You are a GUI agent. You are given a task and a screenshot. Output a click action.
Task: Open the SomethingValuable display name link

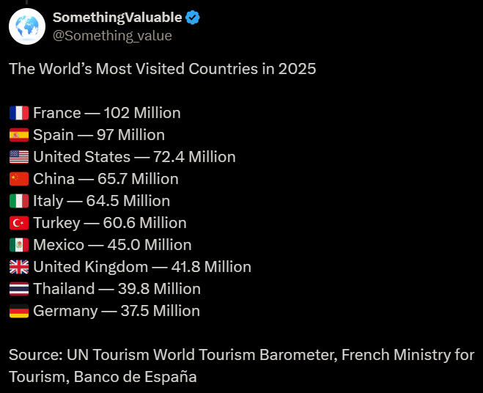[117, 18]
